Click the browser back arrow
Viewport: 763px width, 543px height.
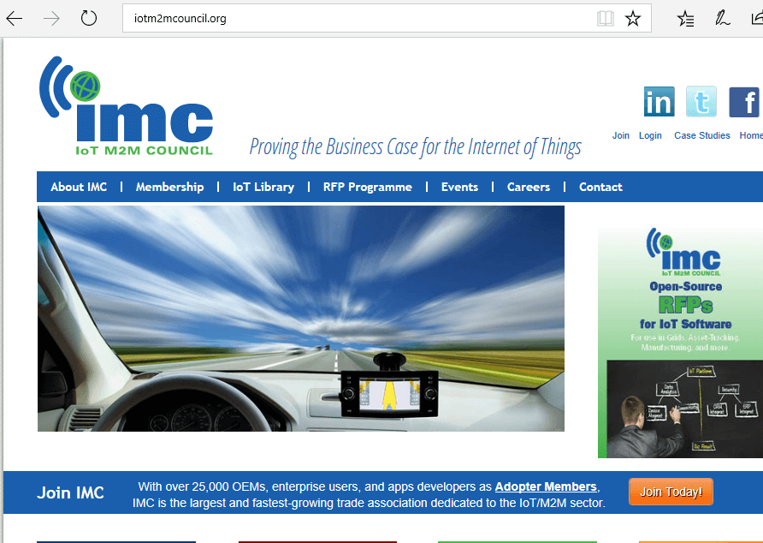click(x=14, y=17)
